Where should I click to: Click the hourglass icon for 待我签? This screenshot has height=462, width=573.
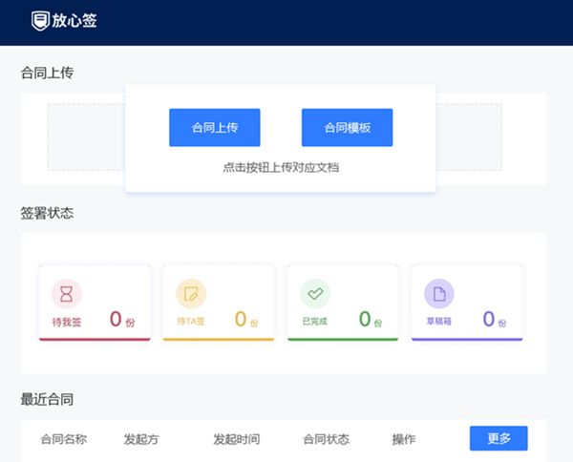[67, 293]
